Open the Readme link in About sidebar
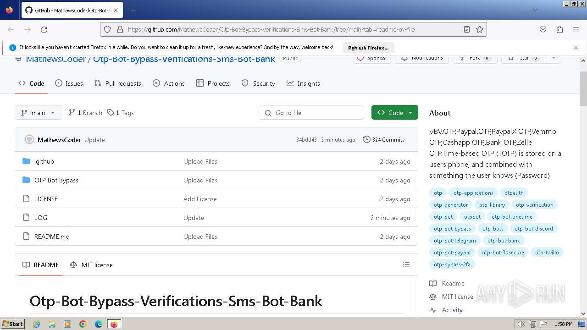 (447, 283)
